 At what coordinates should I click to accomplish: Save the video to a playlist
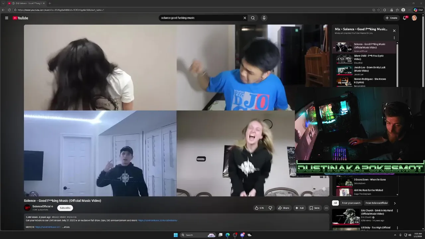point(314,208)
